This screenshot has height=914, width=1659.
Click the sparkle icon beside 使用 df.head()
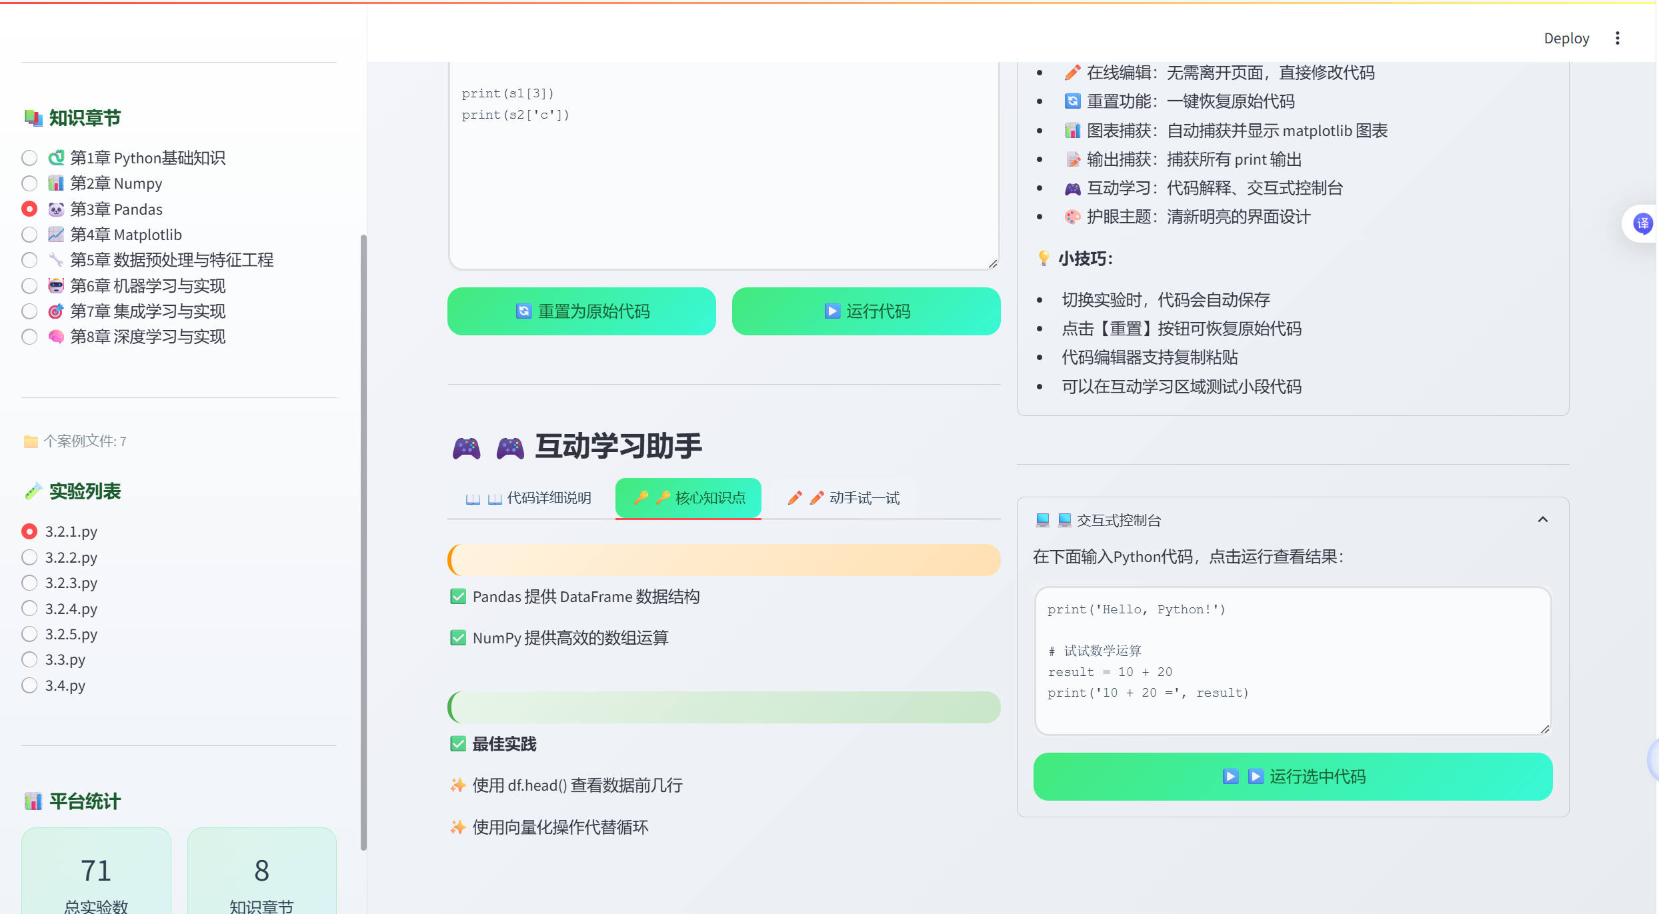(x=458, y=785)
